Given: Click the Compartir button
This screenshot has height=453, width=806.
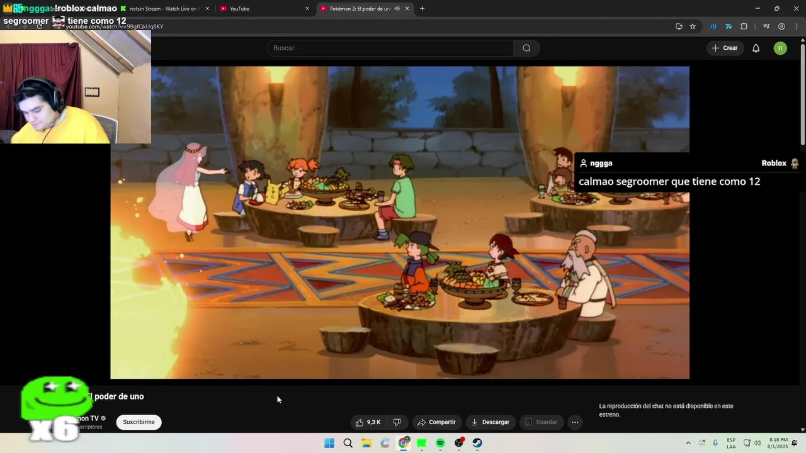Looking at the screenshot, I should tap(436, 422).
